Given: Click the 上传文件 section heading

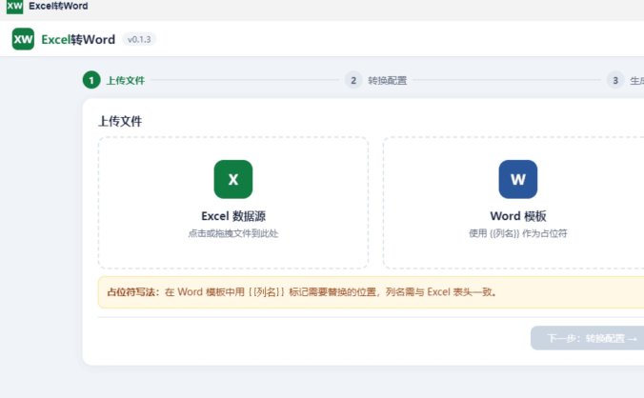Looking at the screenshot, I should coord(120,121).
